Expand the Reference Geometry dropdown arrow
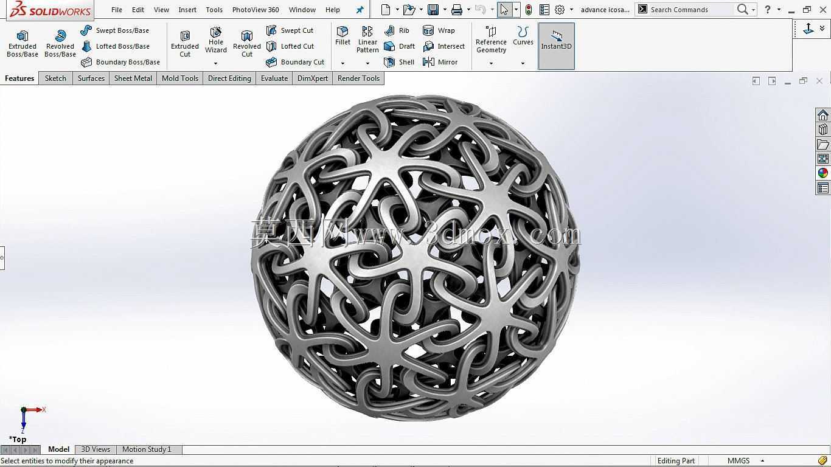This screenshot has height=467, width=831. click(x=491, y=63)
